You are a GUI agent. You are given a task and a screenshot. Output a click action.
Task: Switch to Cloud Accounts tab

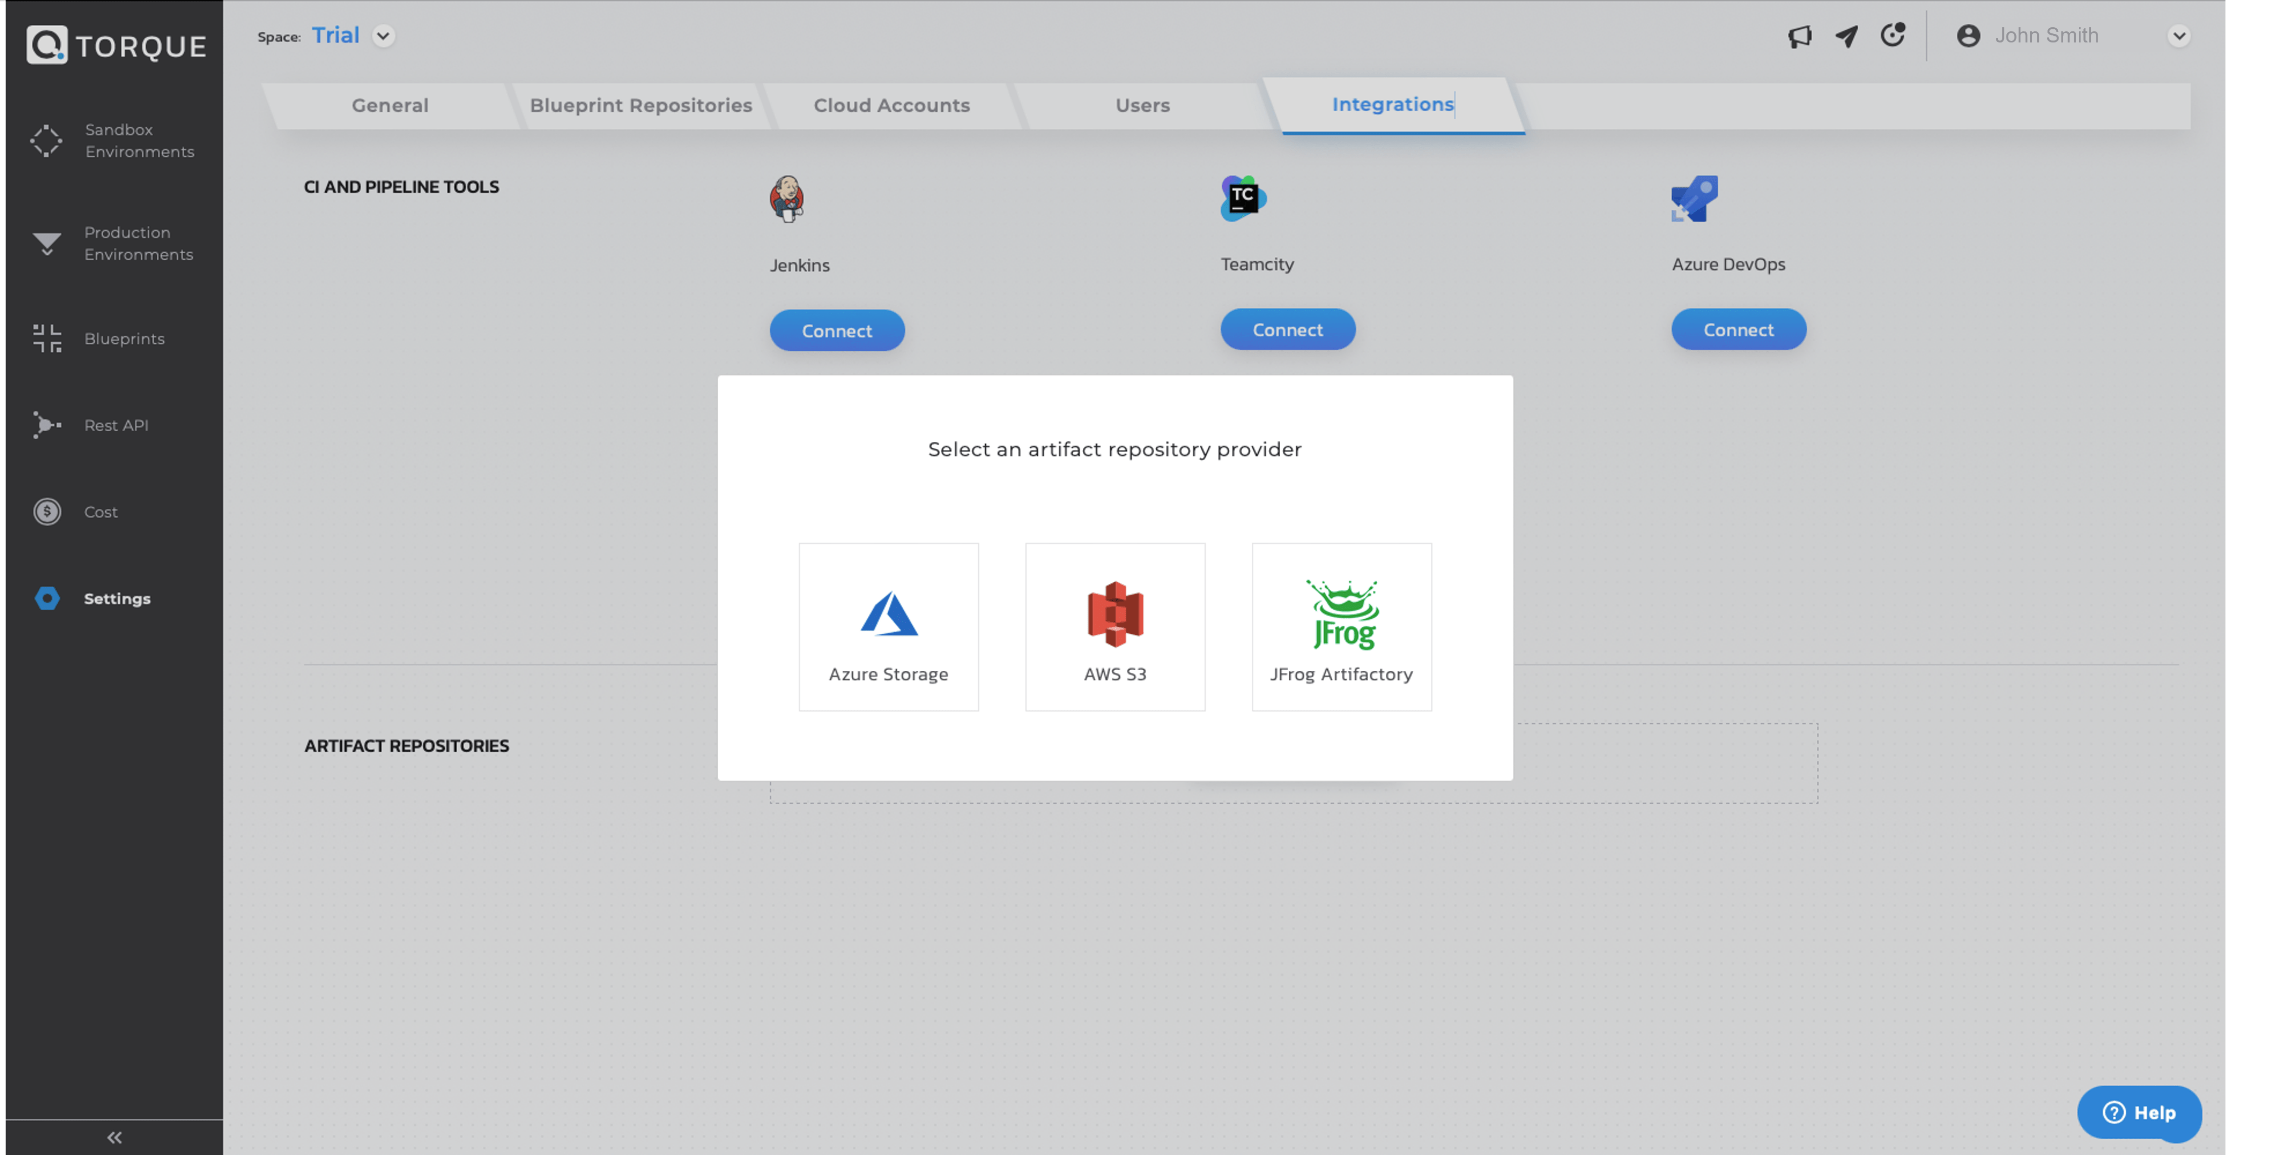coord(891,106)
